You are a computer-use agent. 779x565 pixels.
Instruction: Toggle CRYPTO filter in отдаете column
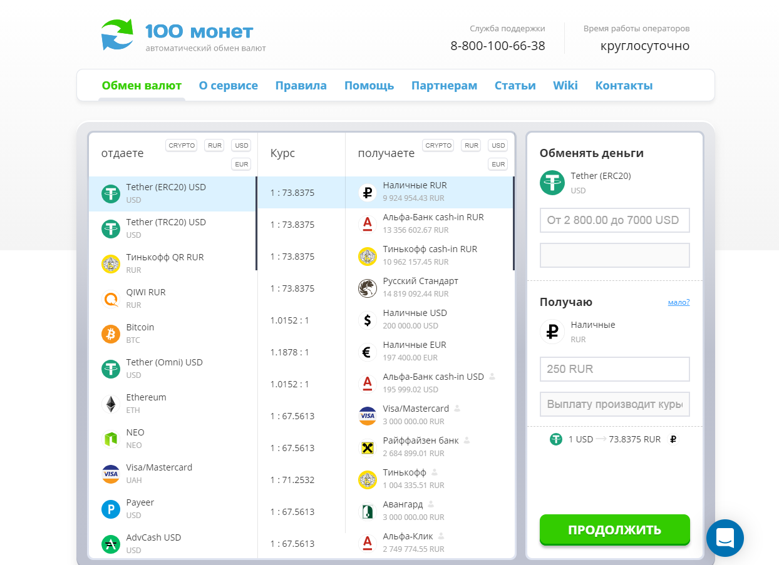[182, 145]
